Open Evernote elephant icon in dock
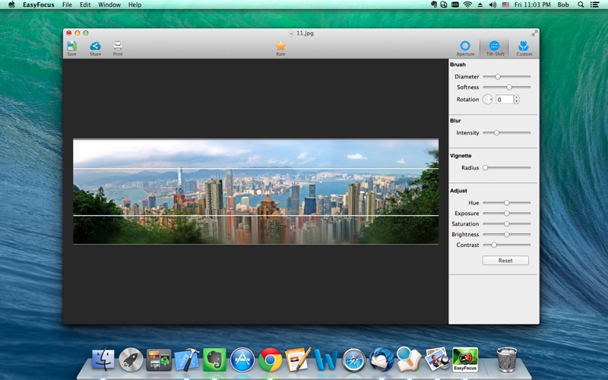 pyautogui.click(x=214, y=359)
